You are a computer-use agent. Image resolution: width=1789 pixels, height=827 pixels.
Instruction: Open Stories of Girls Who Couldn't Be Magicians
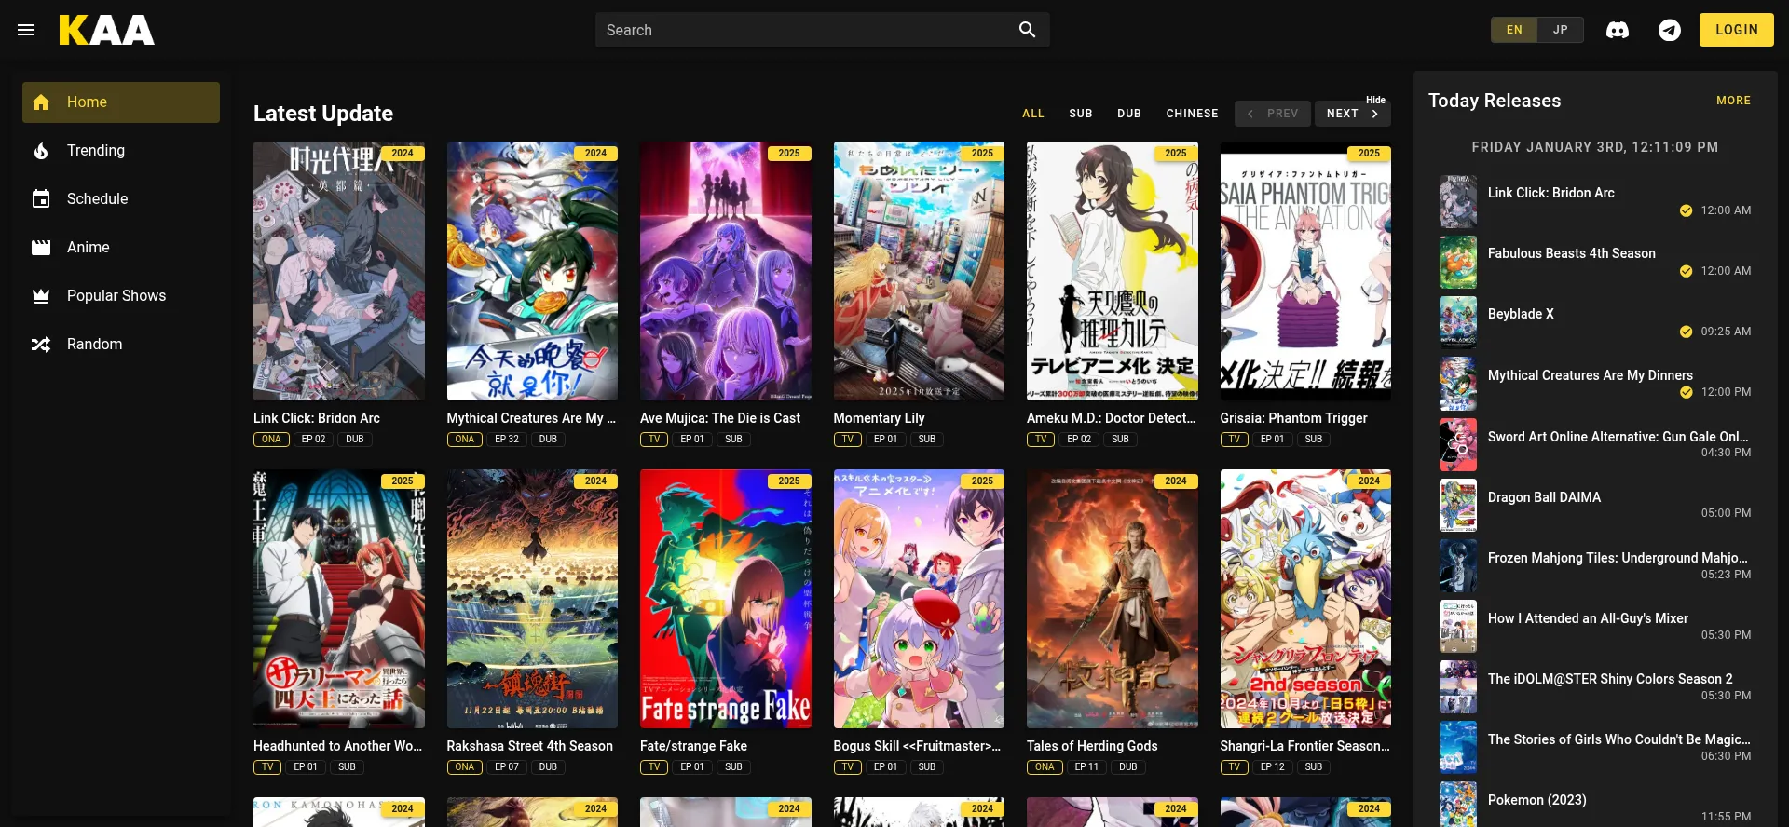click(1595, 747)
